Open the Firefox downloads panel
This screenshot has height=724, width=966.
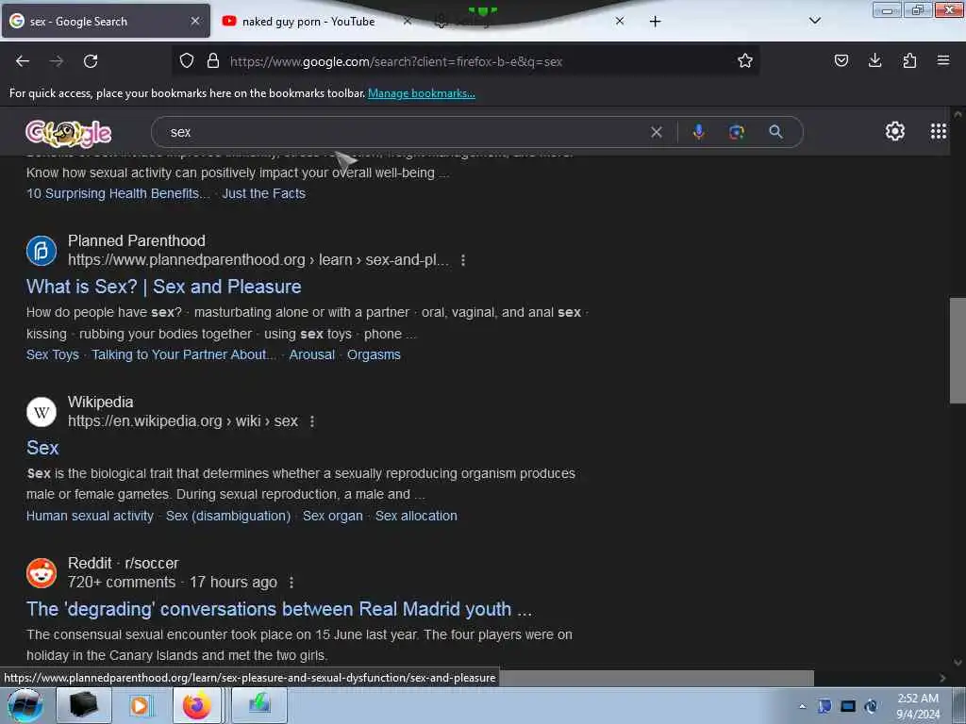(874, 60)
